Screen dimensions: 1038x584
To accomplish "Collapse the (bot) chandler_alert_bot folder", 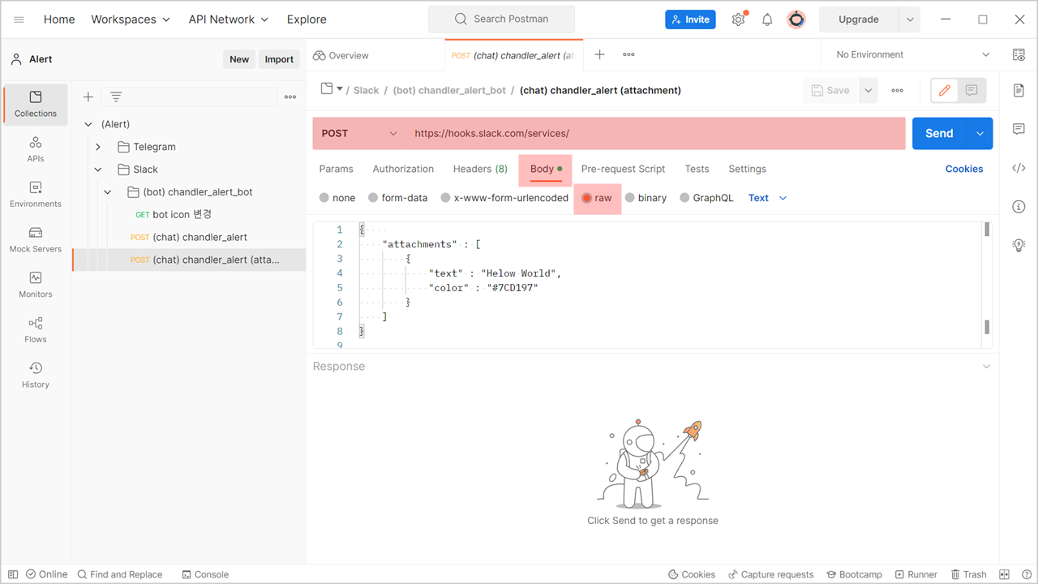I will pyautogui.click(x=108, y=192).
